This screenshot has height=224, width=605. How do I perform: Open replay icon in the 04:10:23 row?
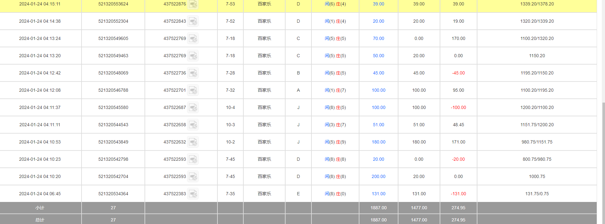pyautogui.click(x=193, y=159)
